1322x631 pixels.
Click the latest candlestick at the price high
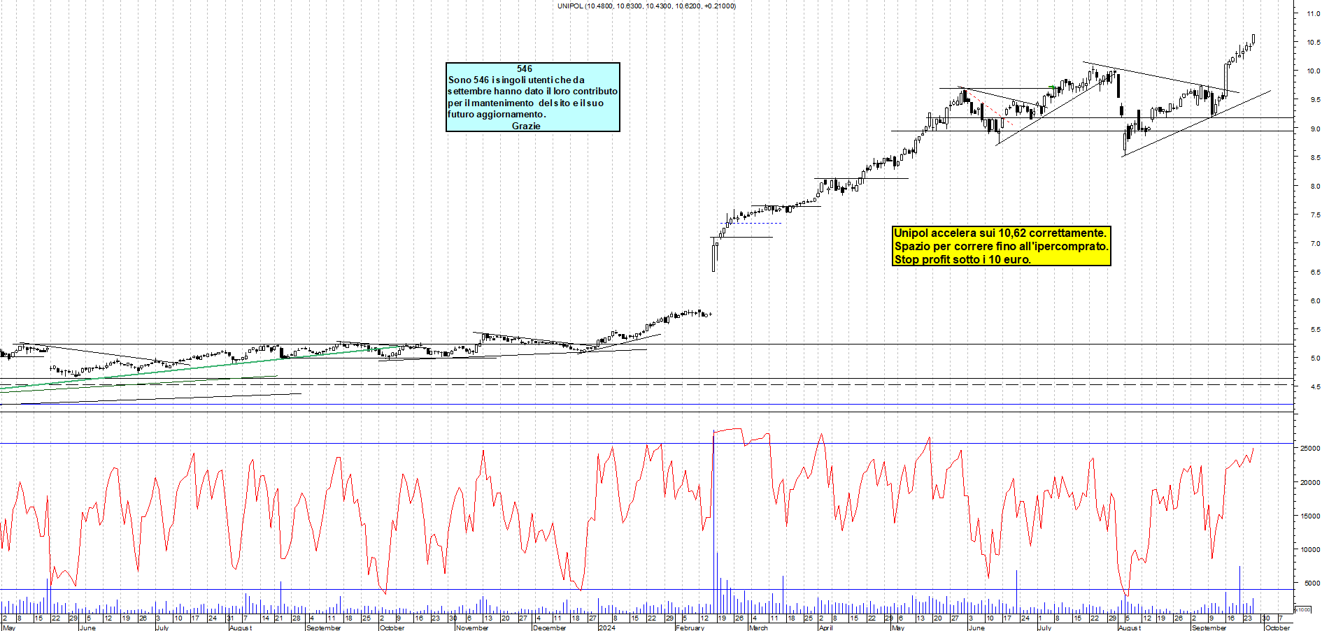(x=1253, y=39)
